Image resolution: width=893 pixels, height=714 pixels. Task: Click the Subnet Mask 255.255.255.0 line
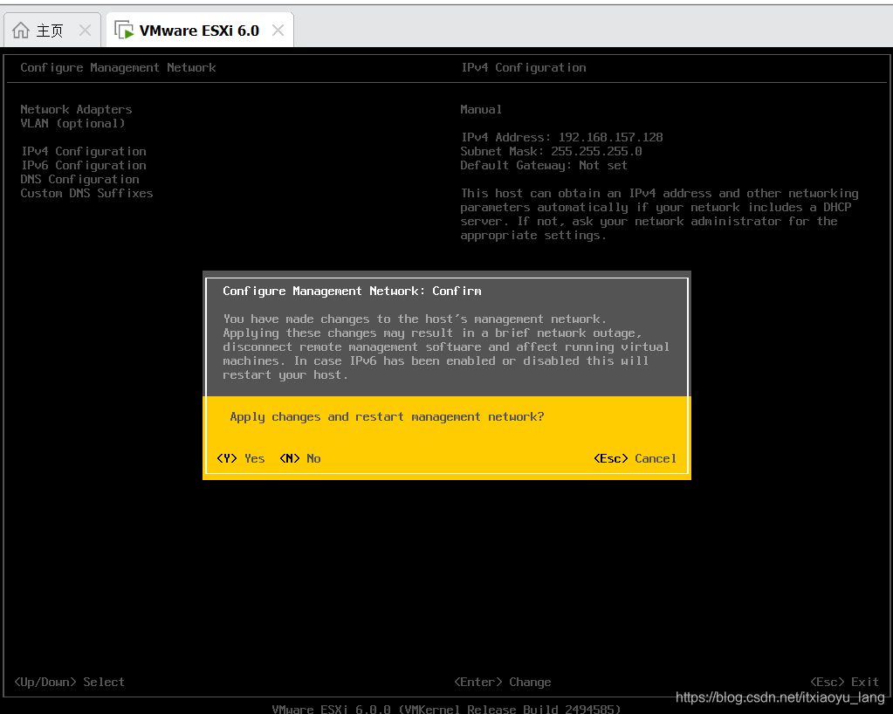(x=551, y=152)
